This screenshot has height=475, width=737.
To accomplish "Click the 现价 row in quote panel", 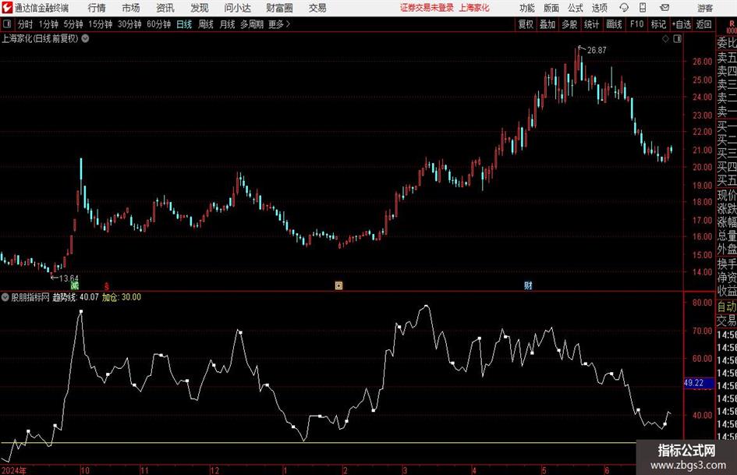I will coord(727,195).
